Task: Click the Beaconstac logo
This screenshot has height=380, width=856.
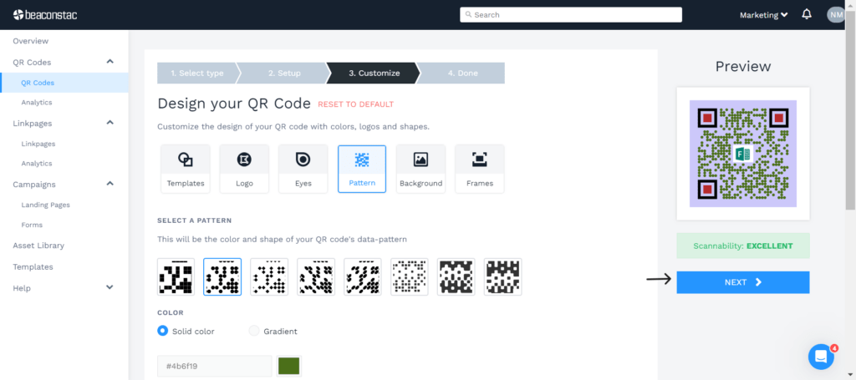Action: point(45,15)
